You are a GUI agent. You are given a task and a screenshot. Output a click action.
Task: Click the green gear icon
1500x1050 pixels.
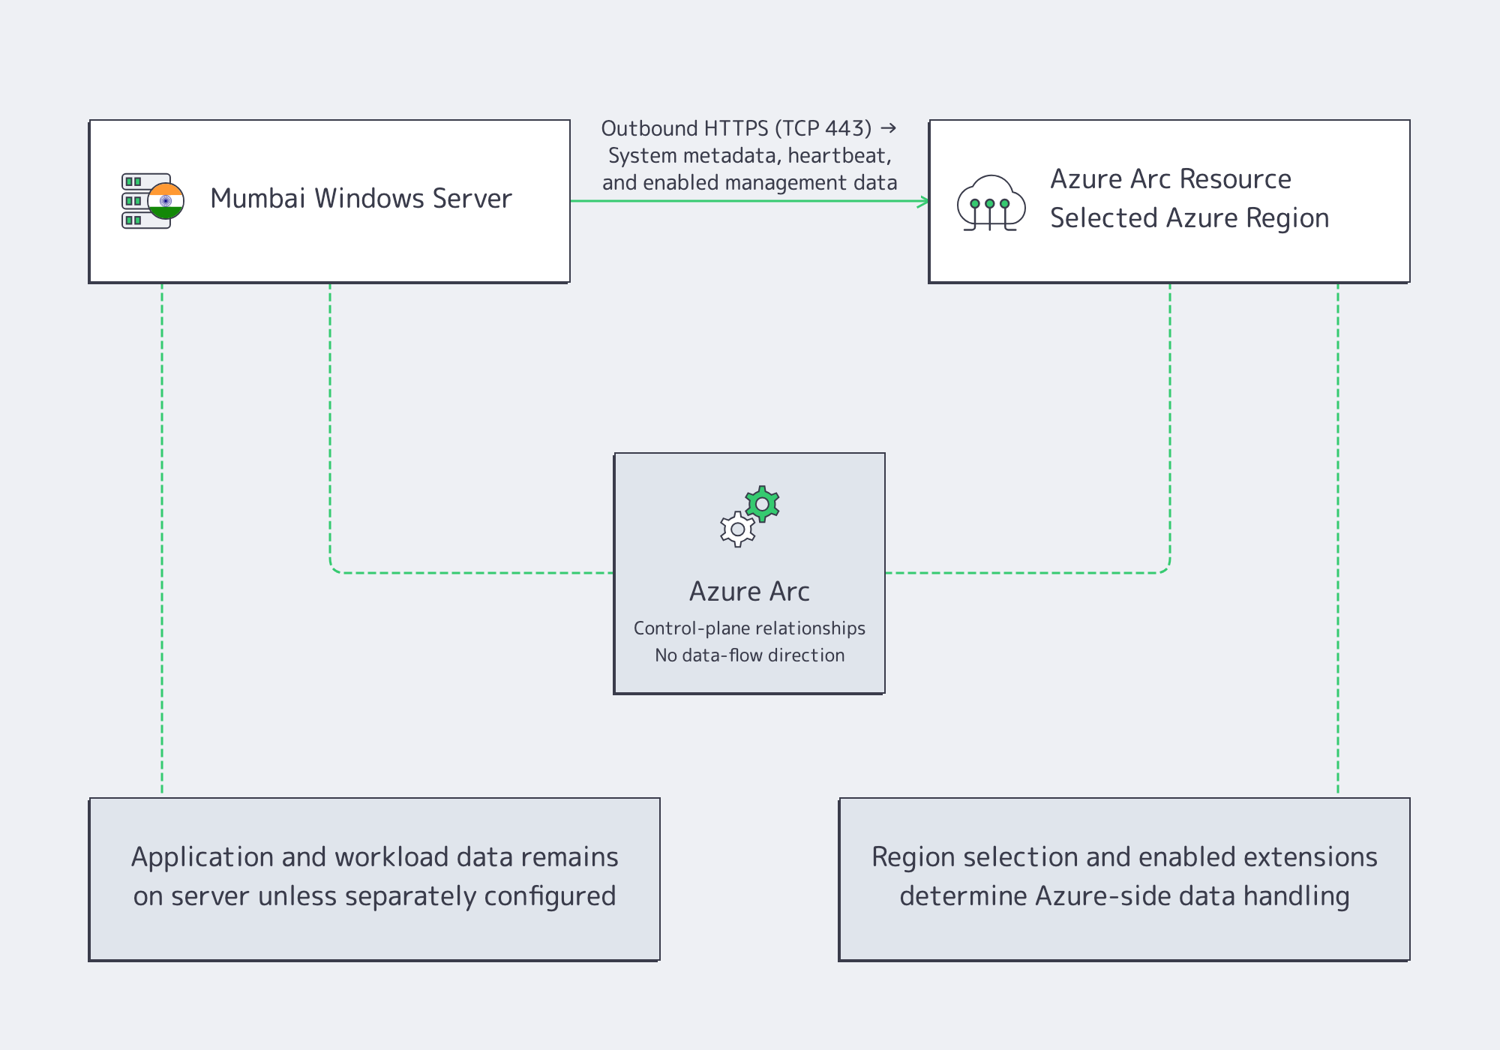coord(763,504)
